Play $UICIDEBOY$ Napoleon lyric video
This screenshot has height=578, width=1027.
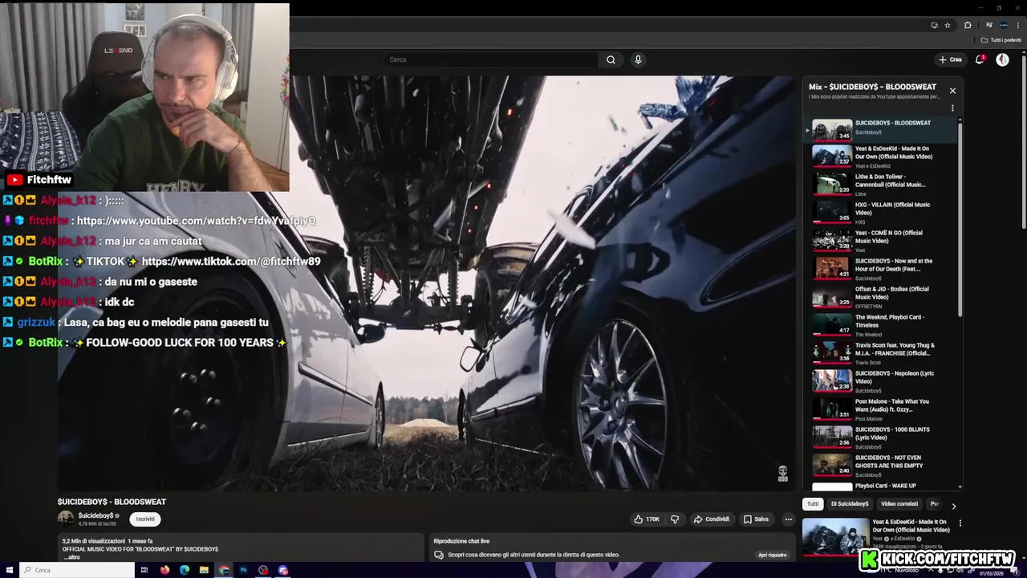tap(881, 381)
